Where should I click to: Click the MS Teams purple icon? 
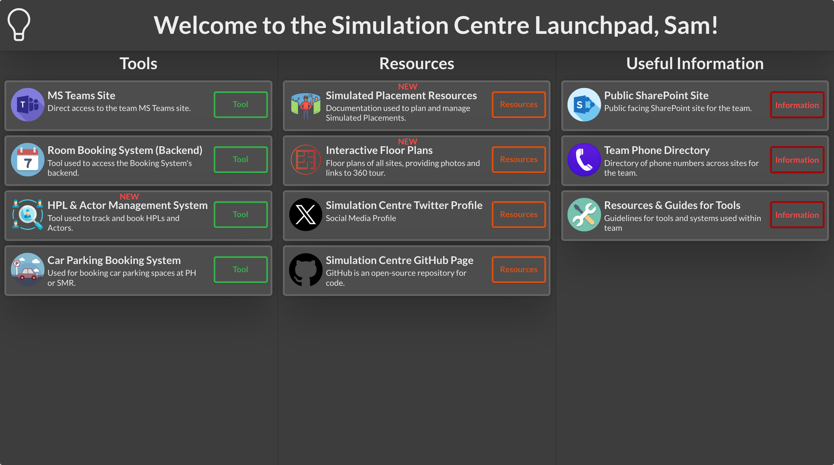point(27,104)
